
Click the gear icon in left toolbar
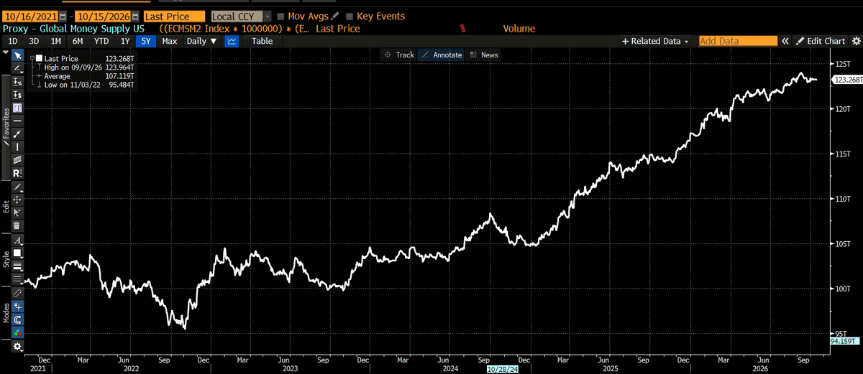(x=18, y=346)
